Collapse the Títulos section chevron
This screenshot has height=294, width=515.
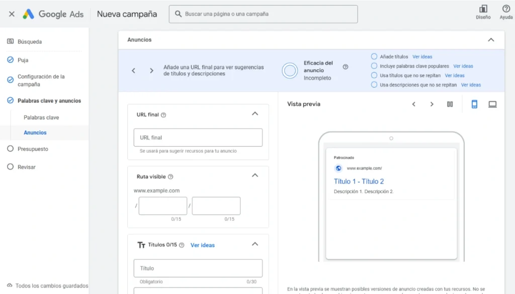tap(254, 244)
